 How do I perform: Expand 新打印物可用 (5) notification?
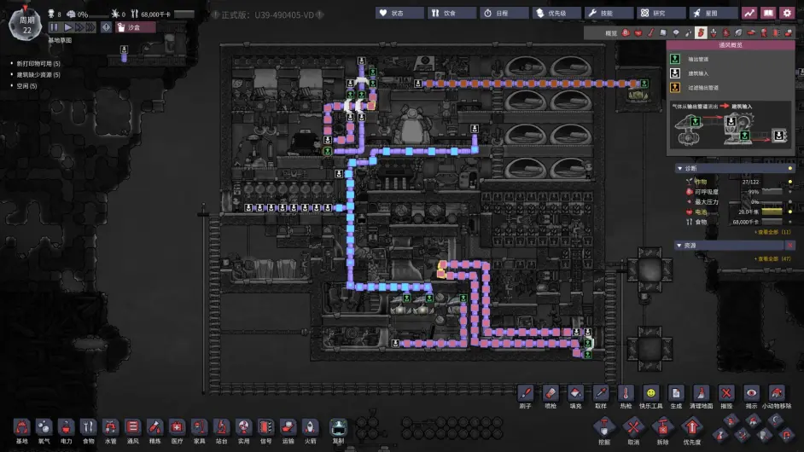tap(38, 64)
